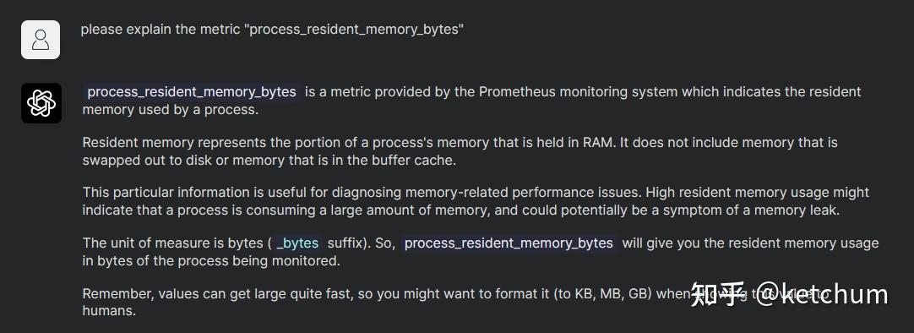This screenshot has height=333, width=914.
Task: Click the paragraph starting with Resident memory represents
Action: [x=460, y=151]
